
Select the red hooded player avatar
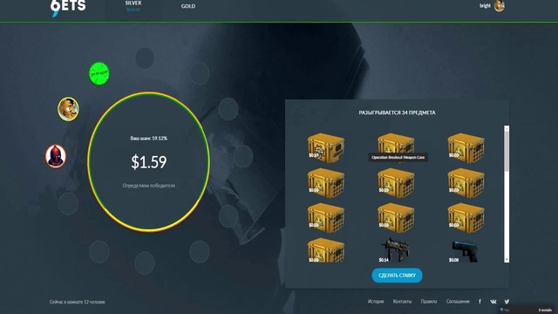56,156
